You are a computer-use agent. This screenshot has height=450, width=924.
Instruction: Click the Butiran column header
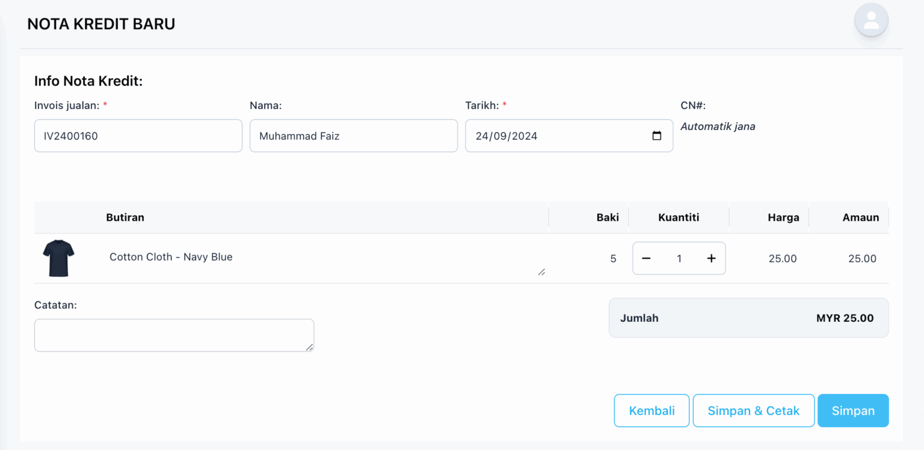(125, 218)
